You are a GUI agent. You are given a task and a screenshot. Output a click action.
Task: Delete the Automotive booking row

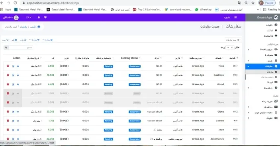tap(8, 139)
